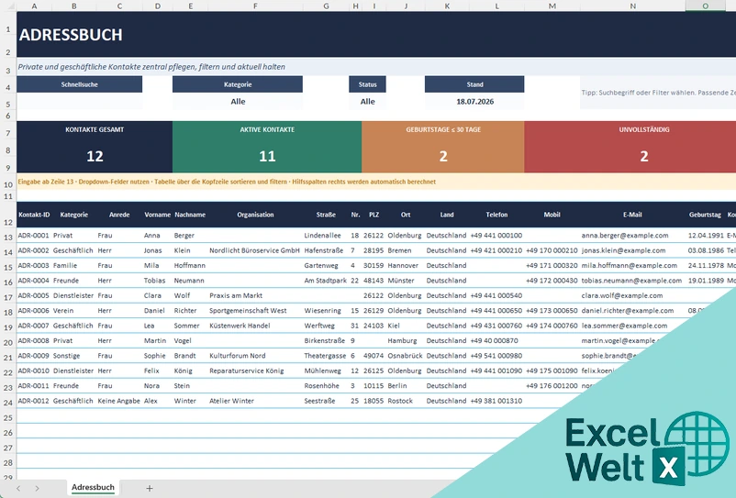Image resolution: width=736 pixels, height=498 pixels.
Task: Select phone +49 441 000100
Action: (x=496, y=236)
